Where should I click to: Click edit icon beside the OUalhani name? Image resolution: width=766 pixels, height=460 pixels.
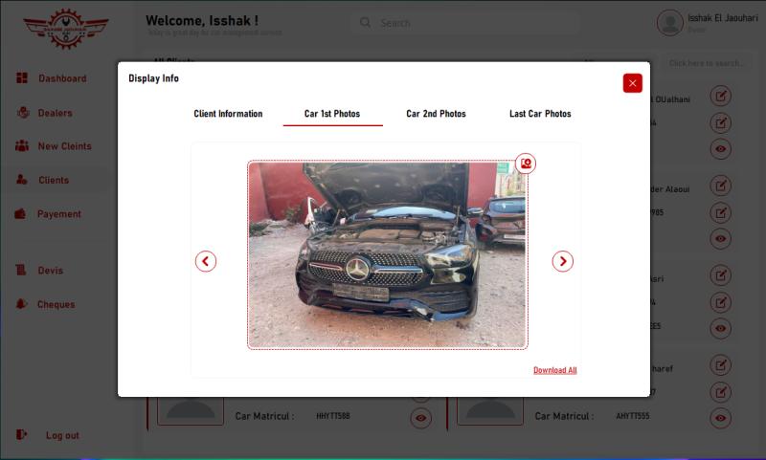pyautogui.click(x=721, y=96)
